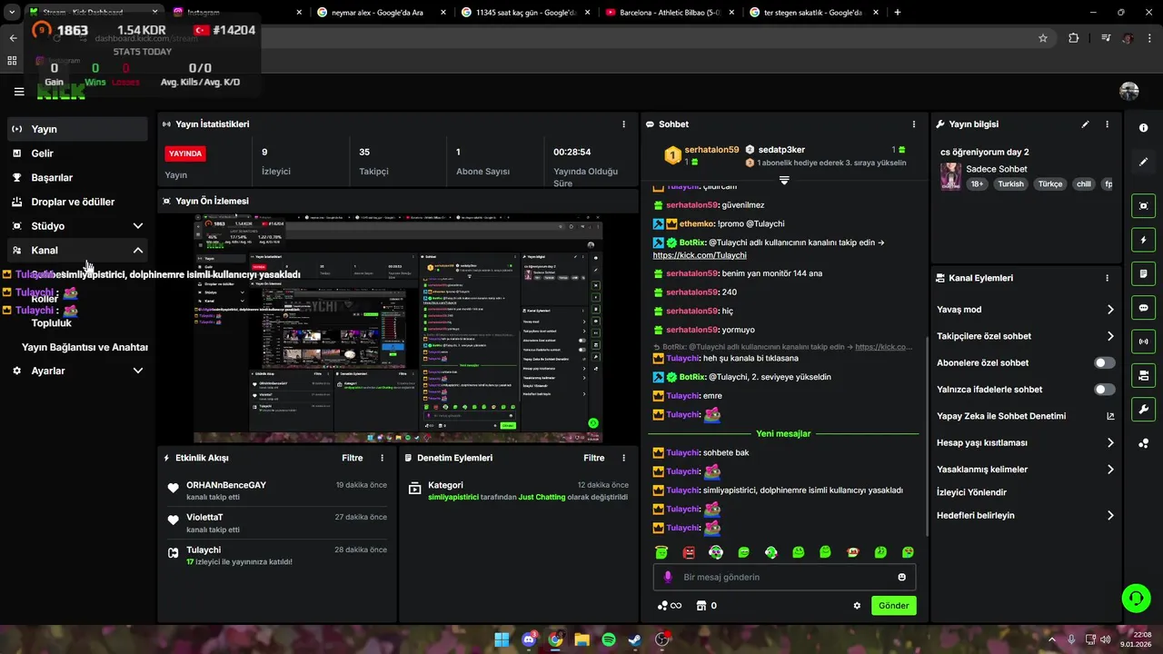Click the bubbles icon at right rail bottom
The height and width of the screenshot is (654, 1163).
[1143, 443]
